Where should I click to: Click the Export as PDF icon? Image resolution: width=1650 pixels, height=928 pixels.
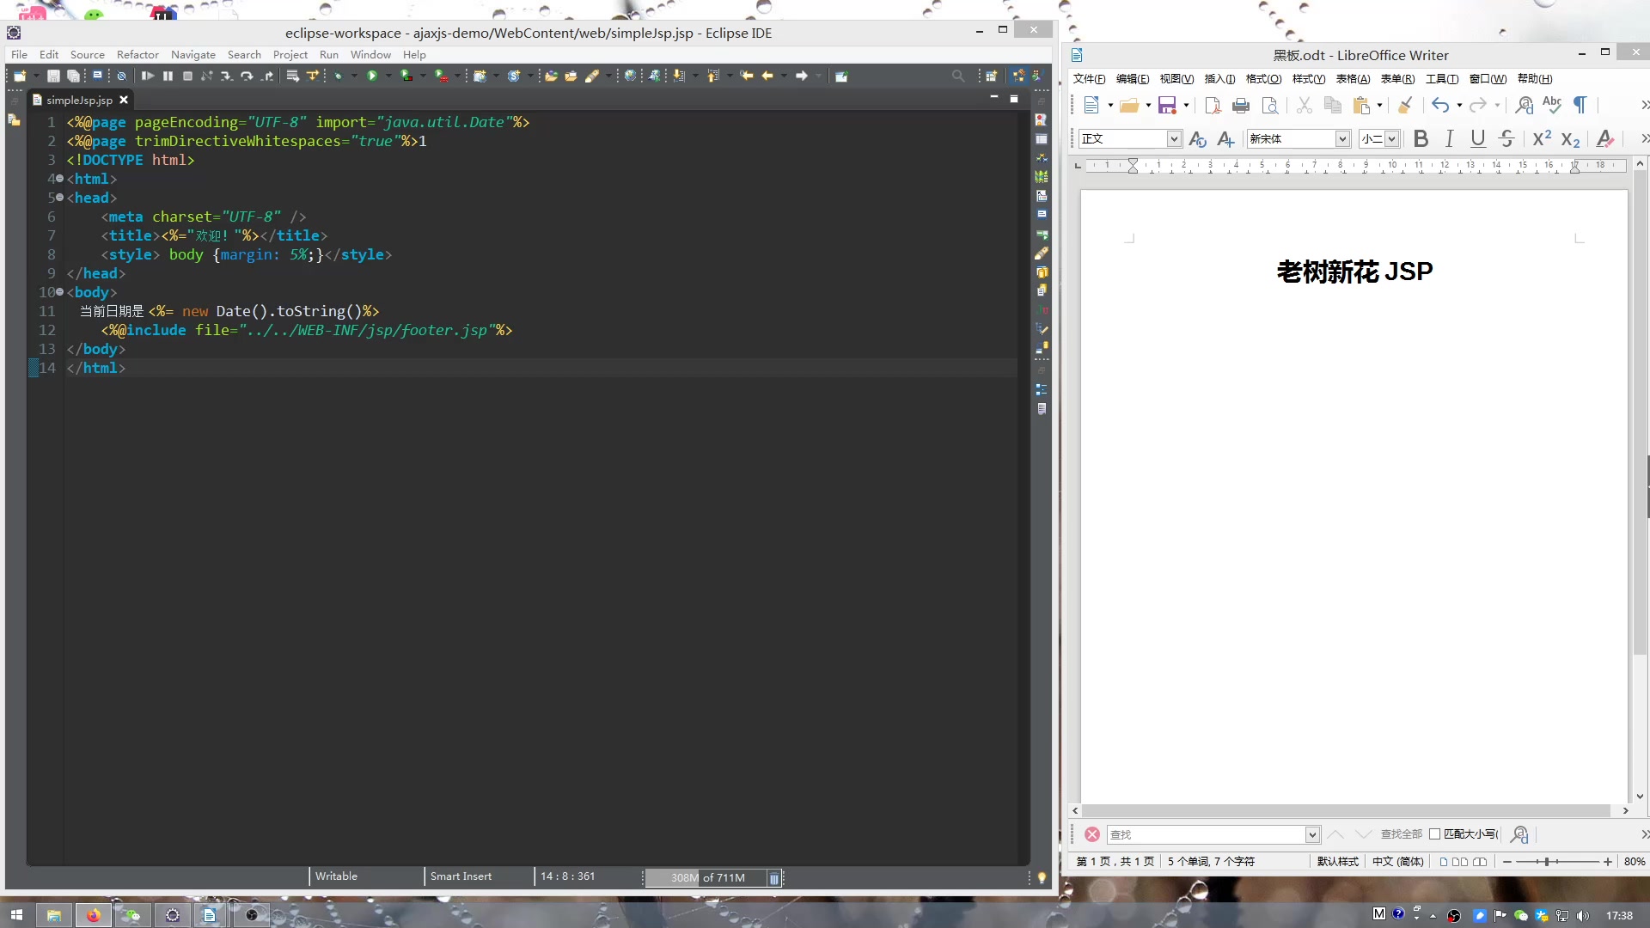click(x=1213, y=106)
